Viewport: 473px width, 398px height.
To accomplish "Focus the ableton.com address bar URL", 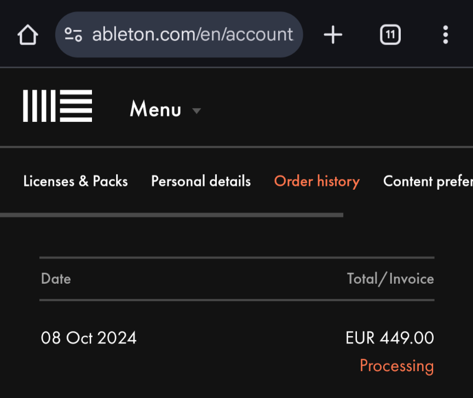I will click(193, 35).
